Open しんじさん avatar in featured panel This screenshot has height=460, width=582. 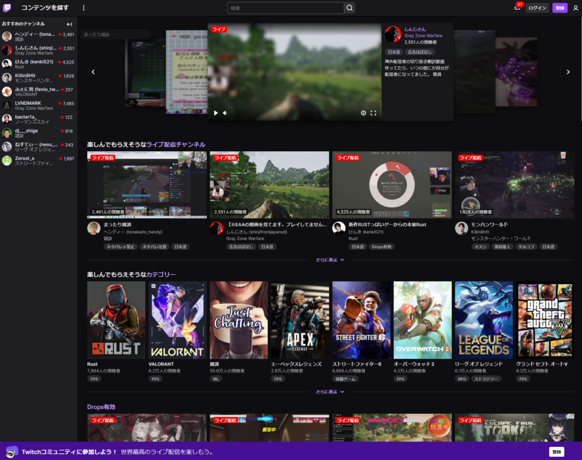click(393, 34)
